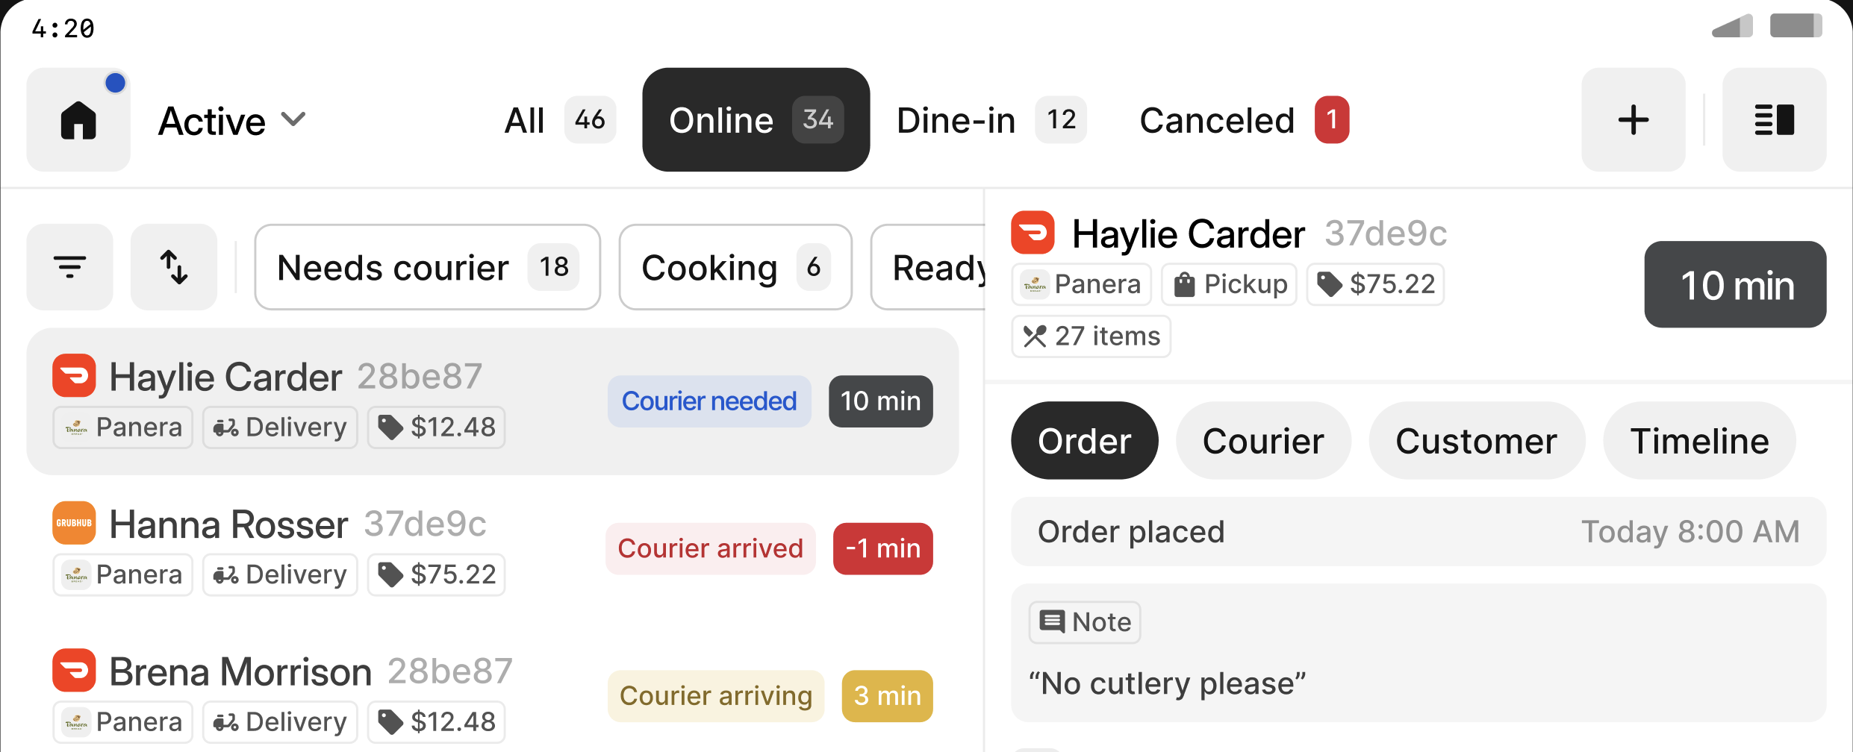Viewport: 1853px width, 752px height.
Task: Open the split-view layout icon top right
Action: pyautogui.click(x=1774, y=119)
